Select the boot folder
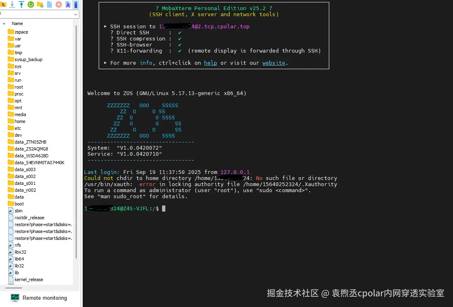 click(19, 204)
